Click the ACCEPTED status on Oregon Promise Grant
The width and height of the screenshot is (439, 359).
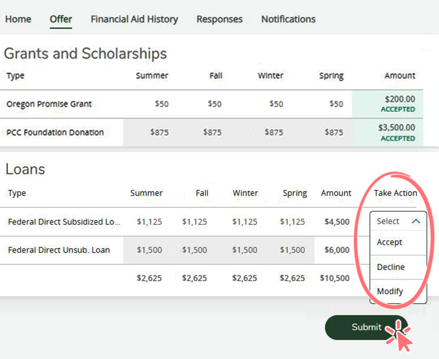coord(398,109)
